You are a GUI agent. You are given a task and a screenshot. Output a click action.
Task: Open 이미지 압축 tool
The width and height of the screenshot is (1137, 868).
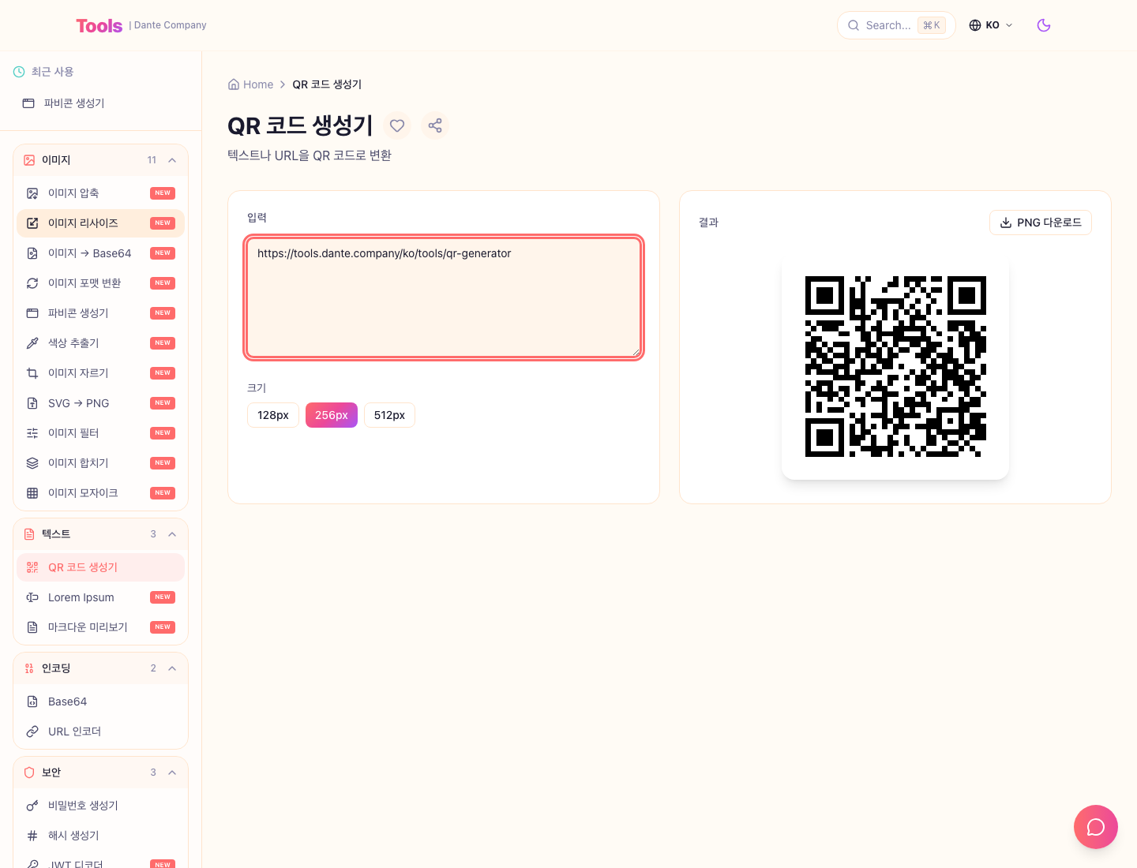tap(100, 193)
